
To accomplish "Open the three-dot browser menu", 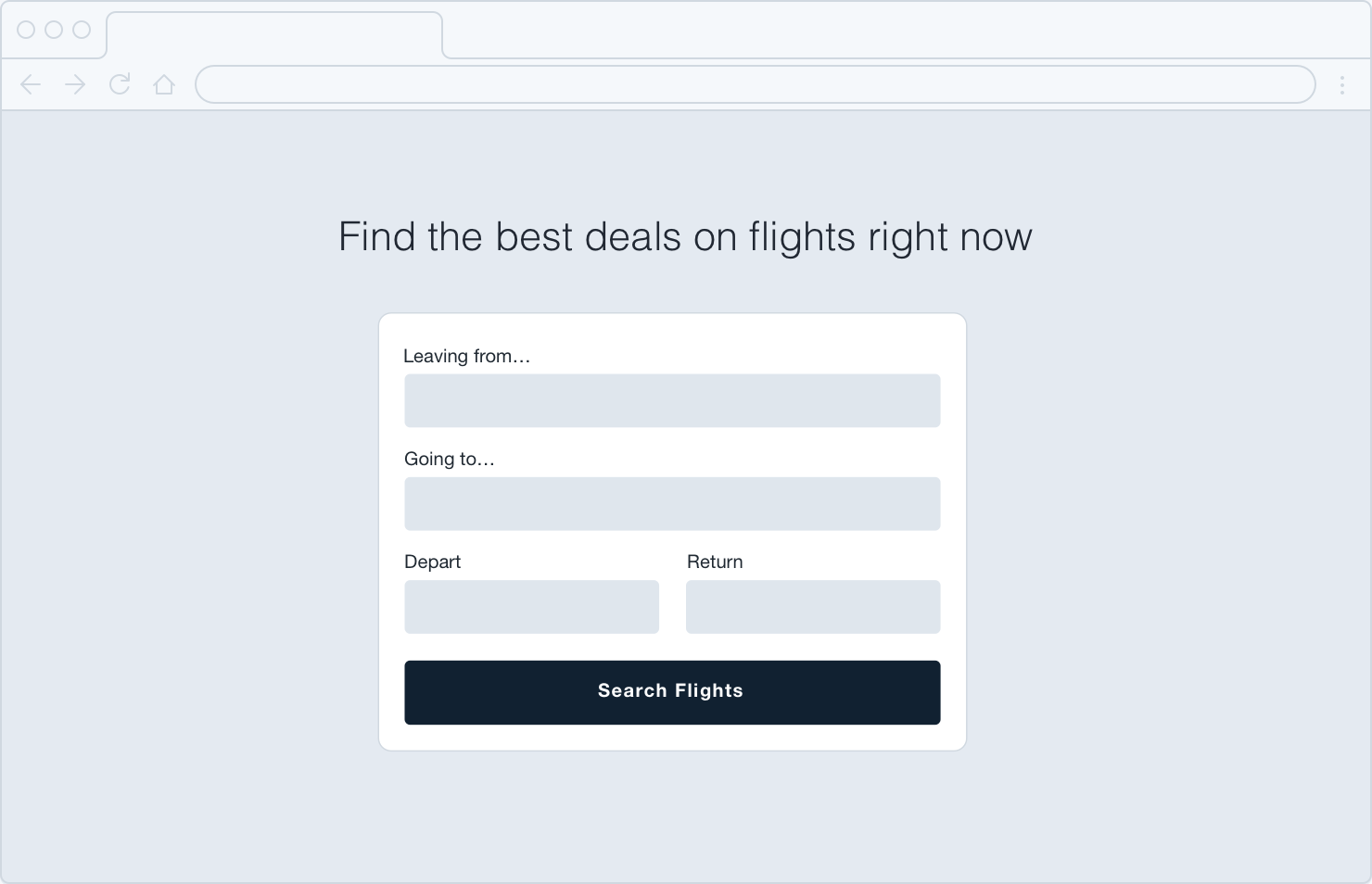I will click(1341, 85).
